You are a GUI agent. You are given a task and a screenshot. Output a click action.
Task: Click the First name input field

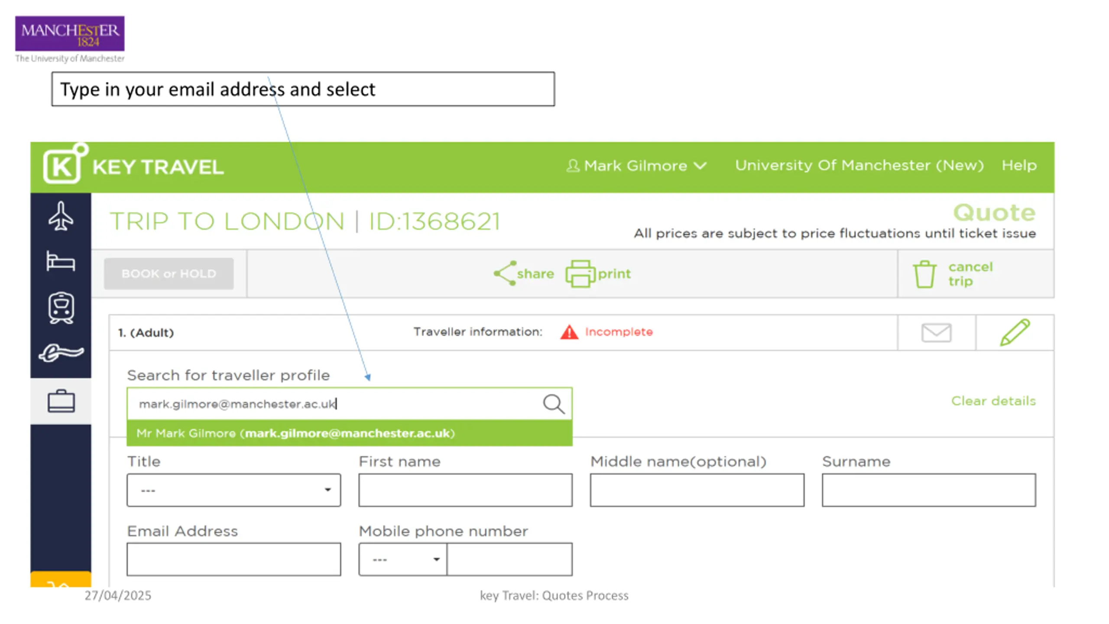(465, 490)
